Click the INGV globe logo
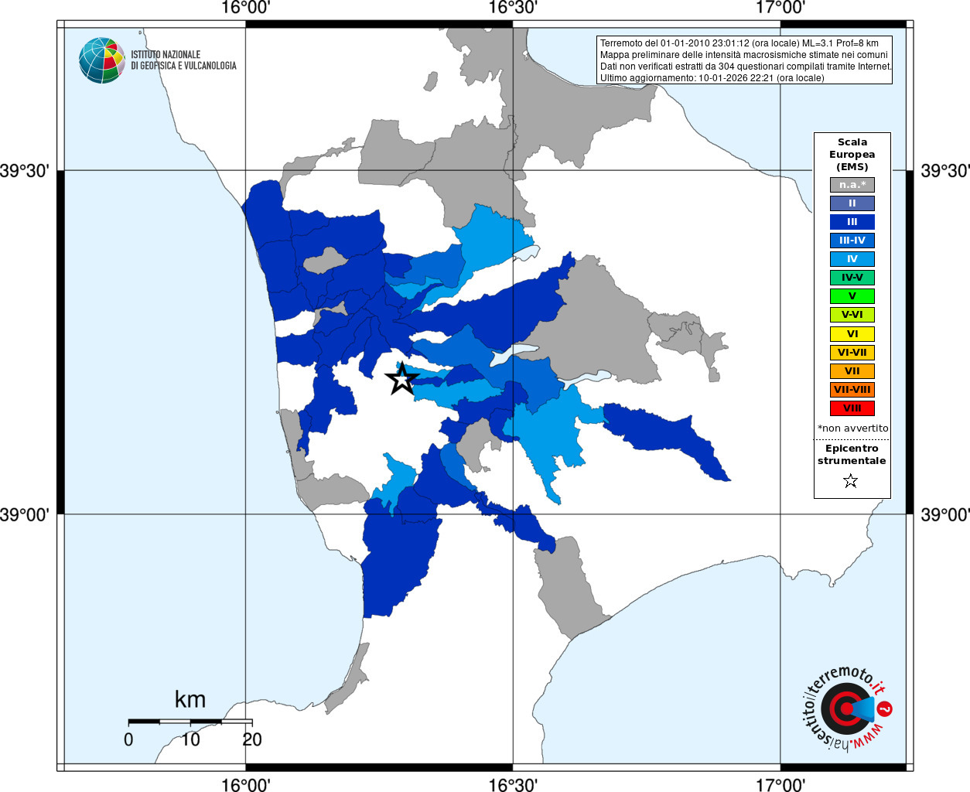Screen dimensions: 970x792 (102, 60)
